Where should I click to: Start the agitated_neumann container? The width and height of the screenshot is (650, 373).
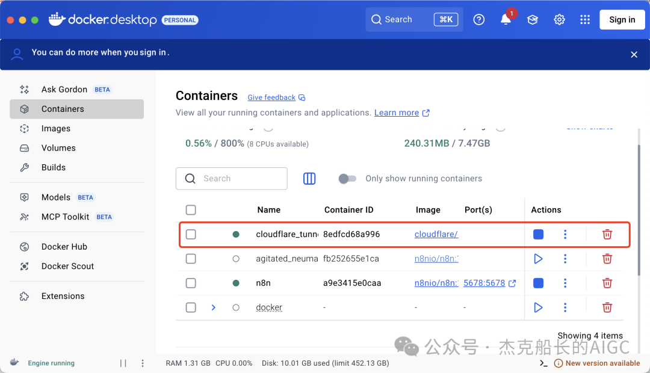click(x=538, y=259)
